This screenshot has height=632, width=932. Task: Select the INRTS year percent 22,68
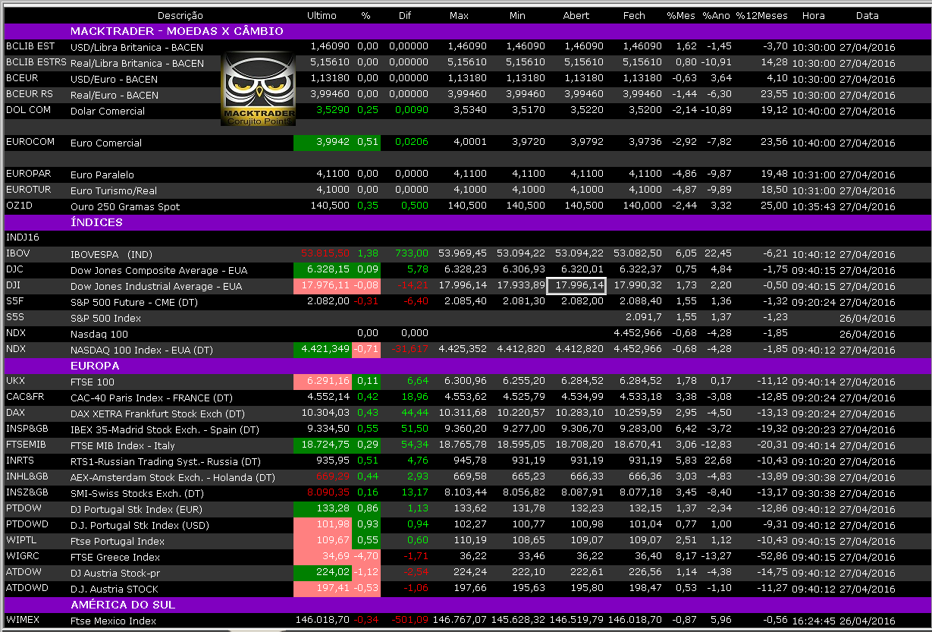coord(719,461)
